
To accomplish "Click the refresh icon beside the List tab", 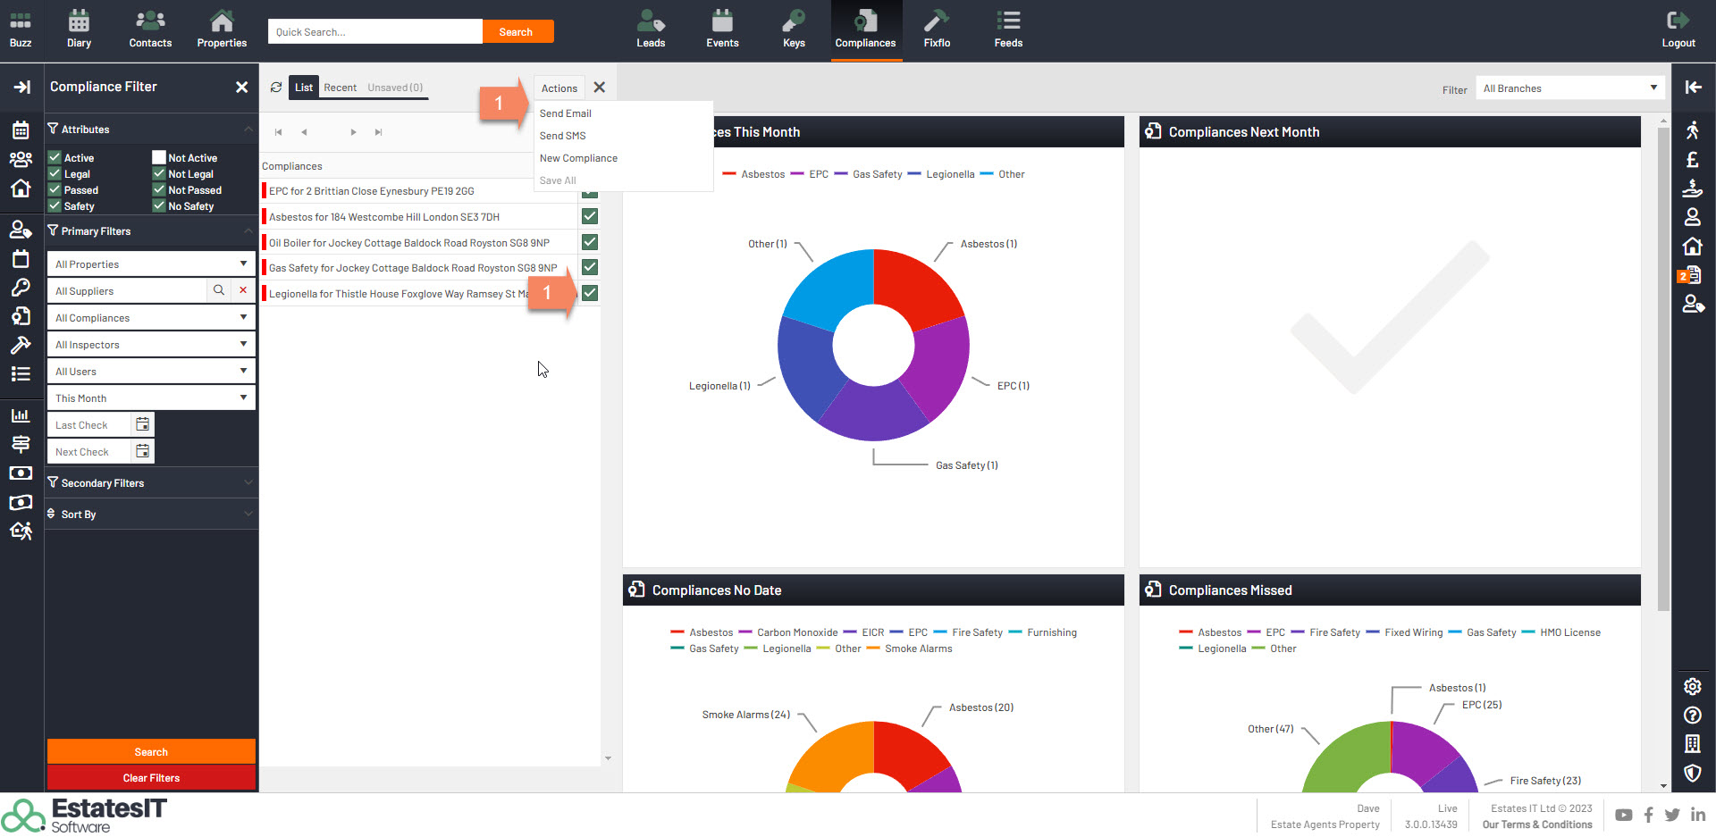I will [276, 88].
